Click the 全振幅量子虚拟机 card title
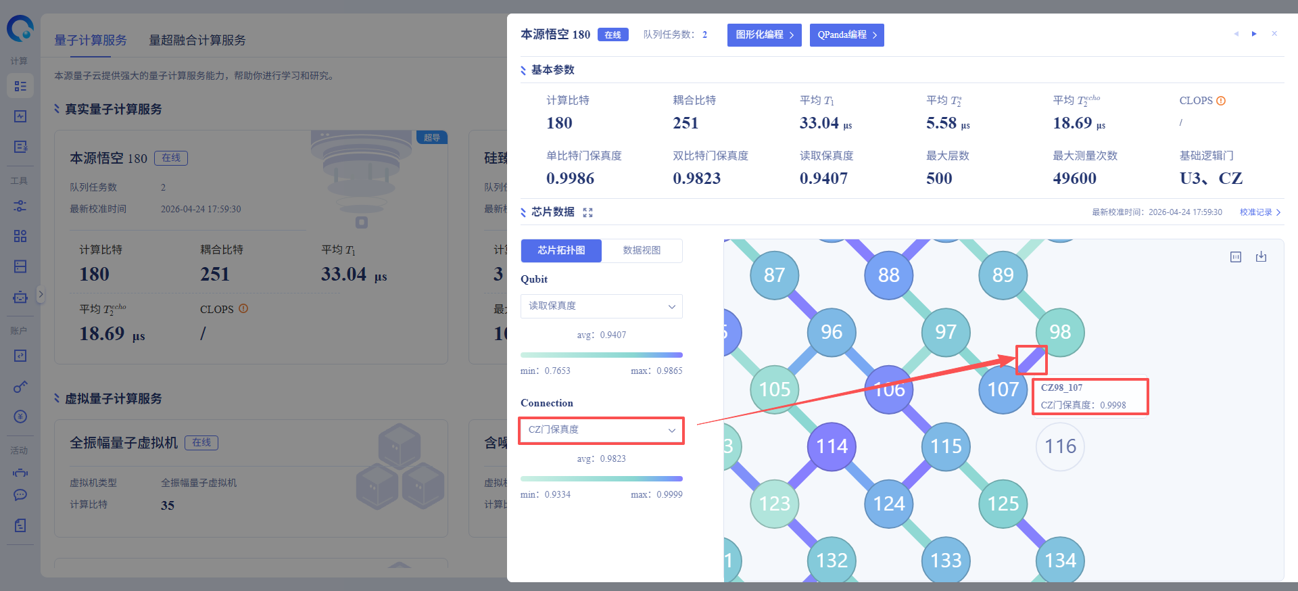Viewport: 1298px width, 591px height. pyautogui.click(x=124, y=443)
